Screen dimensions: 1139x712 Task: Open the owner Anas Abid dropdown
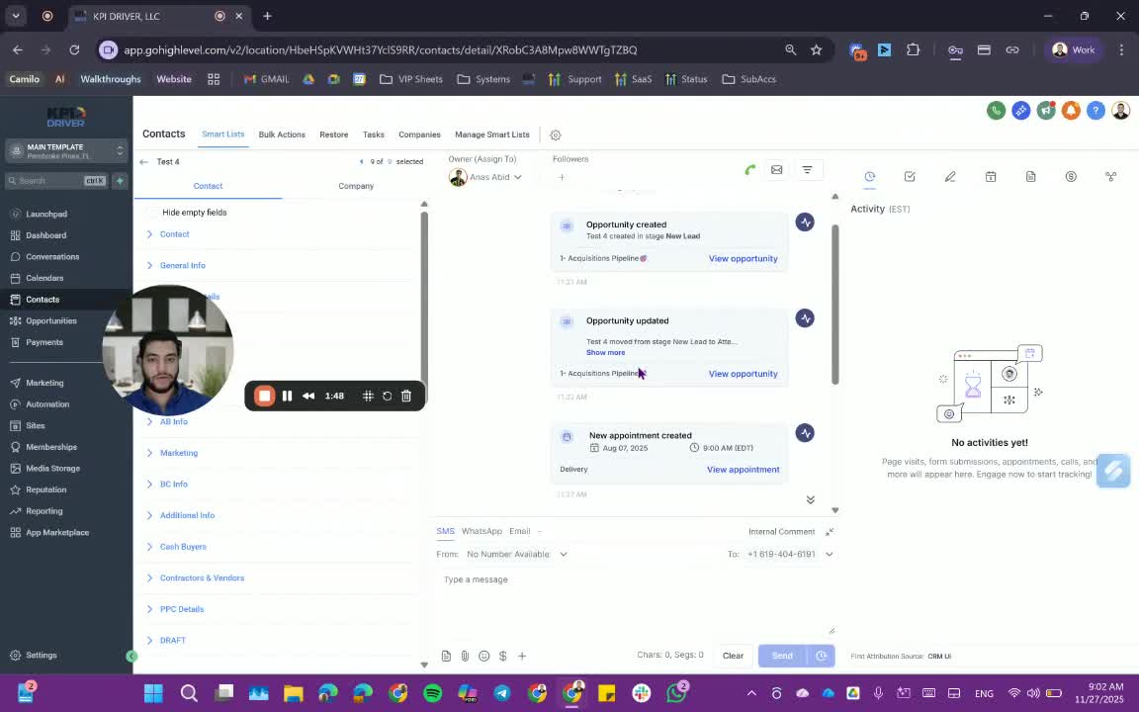[486, 177]
